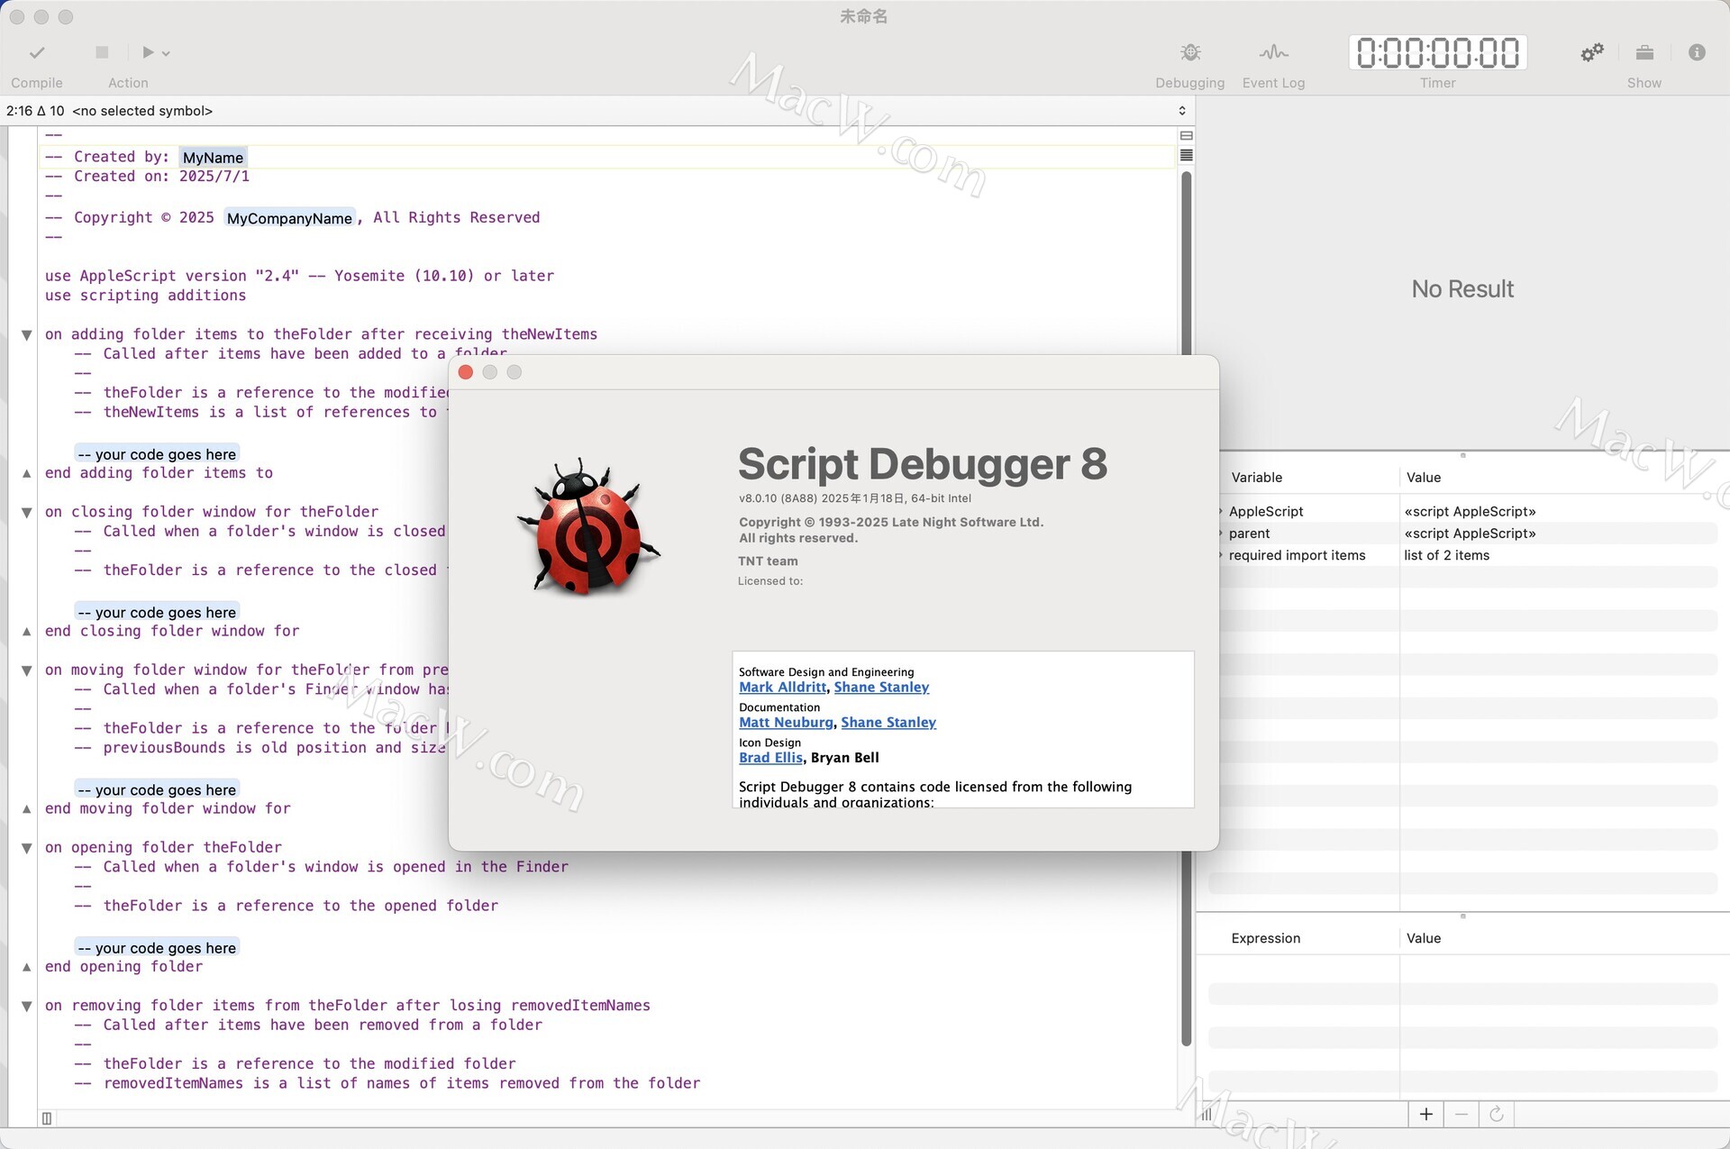This screenshot has height=1149, width=1730.
Task: Collapse at end moving folder window triangle
Action: (x=27, y=809)
